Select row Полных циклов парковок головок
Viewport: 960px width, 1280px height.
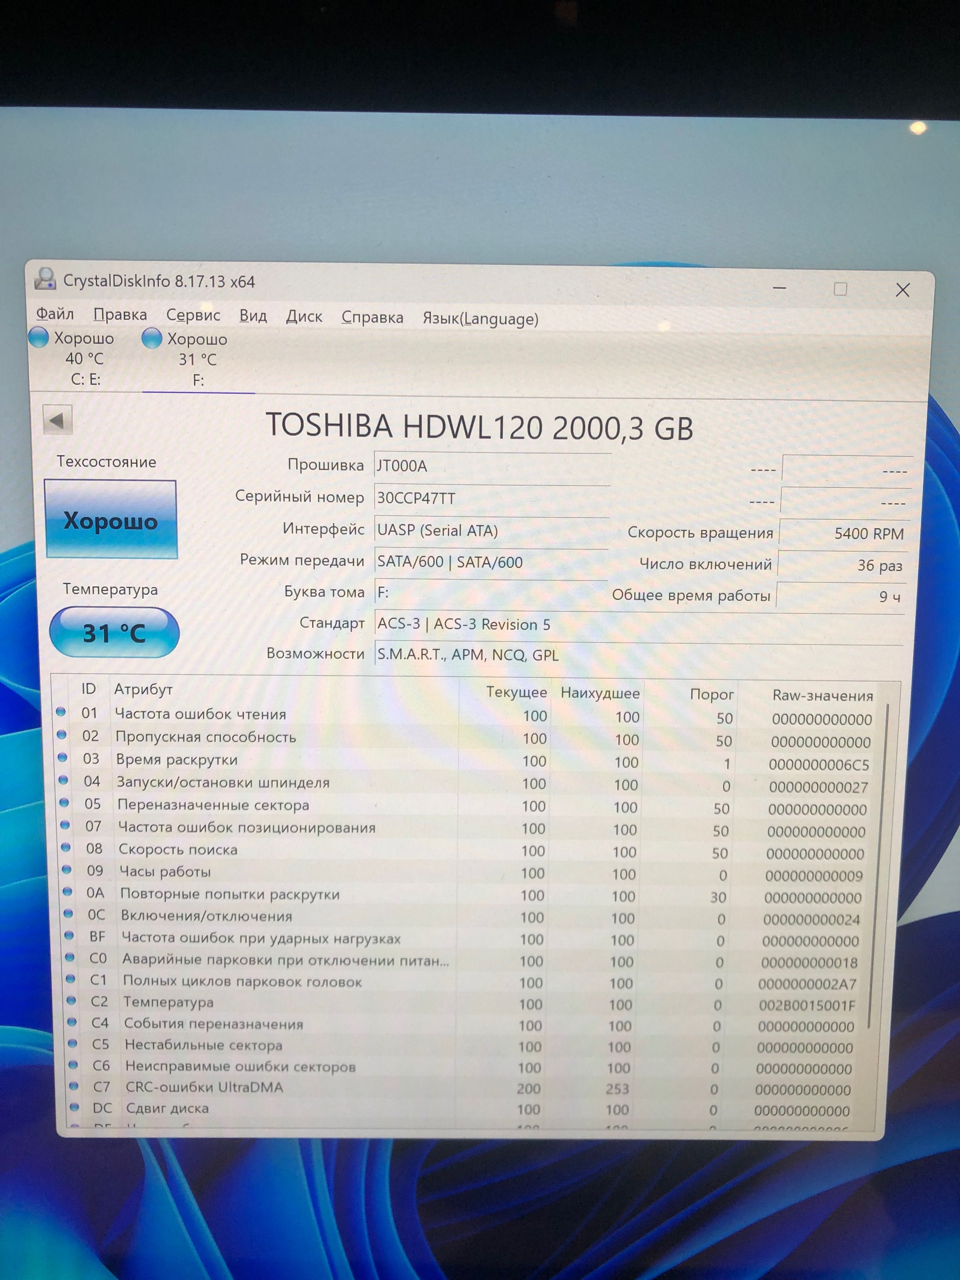tap(464, 982)
